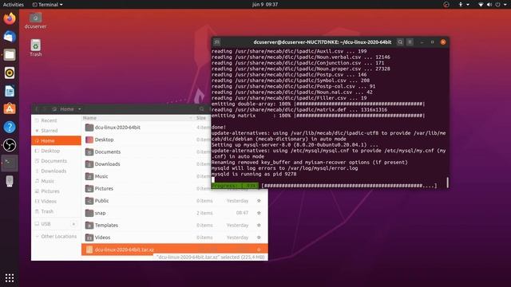This screenshot has height=287, width=511.
Task: Star the Public folder
Action: click(259, 201)
